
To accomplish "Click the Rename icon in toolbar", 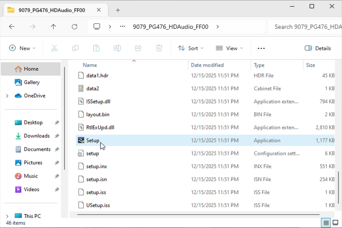I will click(x=117, y=48).
